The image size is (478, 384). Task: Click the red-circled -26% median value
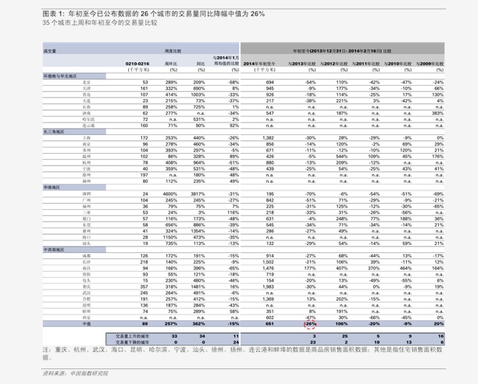click(x=310, y=324)
